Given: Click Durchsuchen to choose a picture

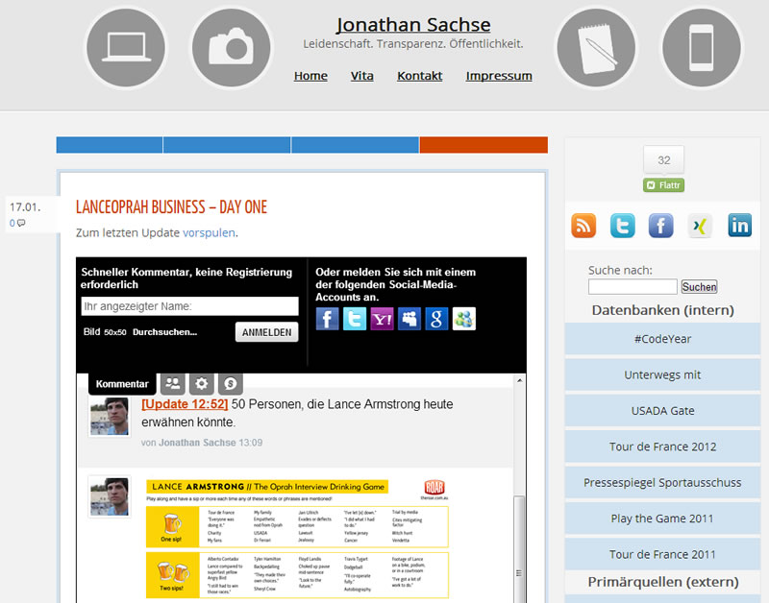Looking at the screenshot, I should pos(164,332).
